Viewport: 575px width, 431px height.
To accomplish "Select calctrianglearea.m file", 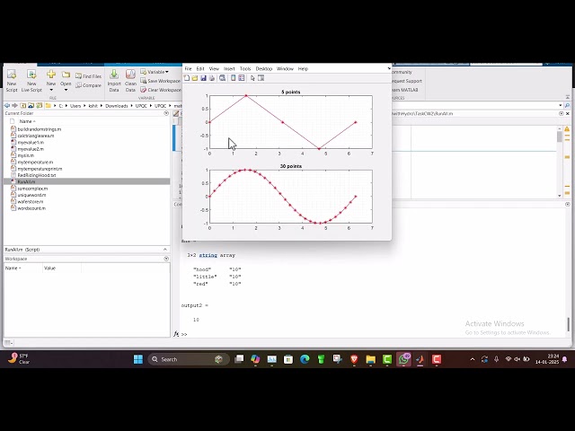I will (x=36, y=136).
